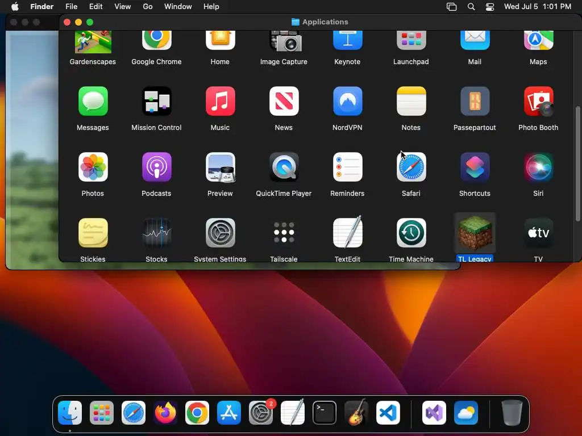
Task: Select the Passepartout app icon
Action: point(475,101)
